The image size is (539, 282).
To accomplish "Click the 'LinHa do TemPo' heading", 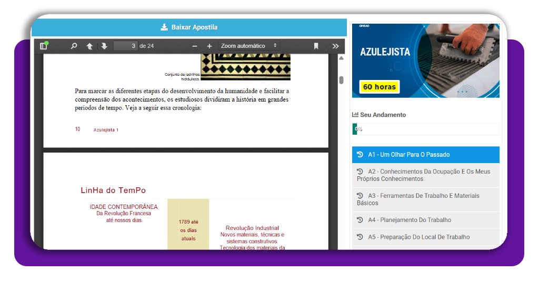I will click(113, 190).
